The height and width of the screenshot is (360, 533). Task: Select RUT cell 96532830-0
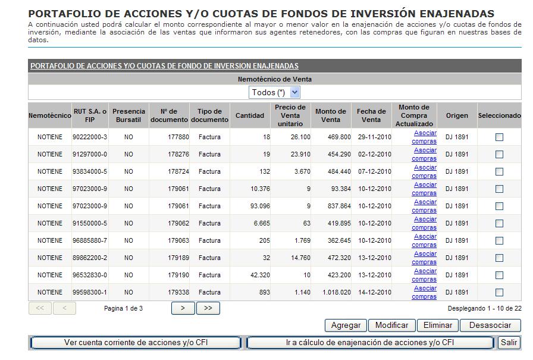(90, 275)
